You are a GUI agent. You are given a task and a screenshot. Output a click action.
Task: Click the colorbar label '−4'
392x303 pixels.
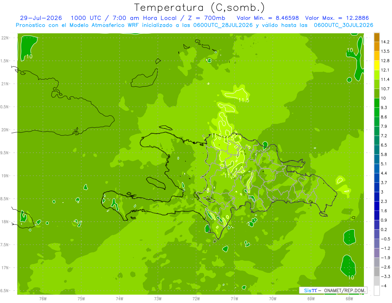click(x=384, y=286)
